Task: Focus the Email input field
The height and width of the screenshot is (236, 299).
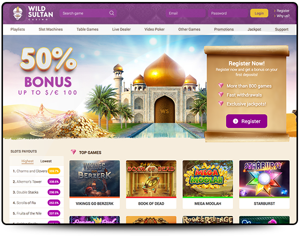Action: [x=185, y=13]
